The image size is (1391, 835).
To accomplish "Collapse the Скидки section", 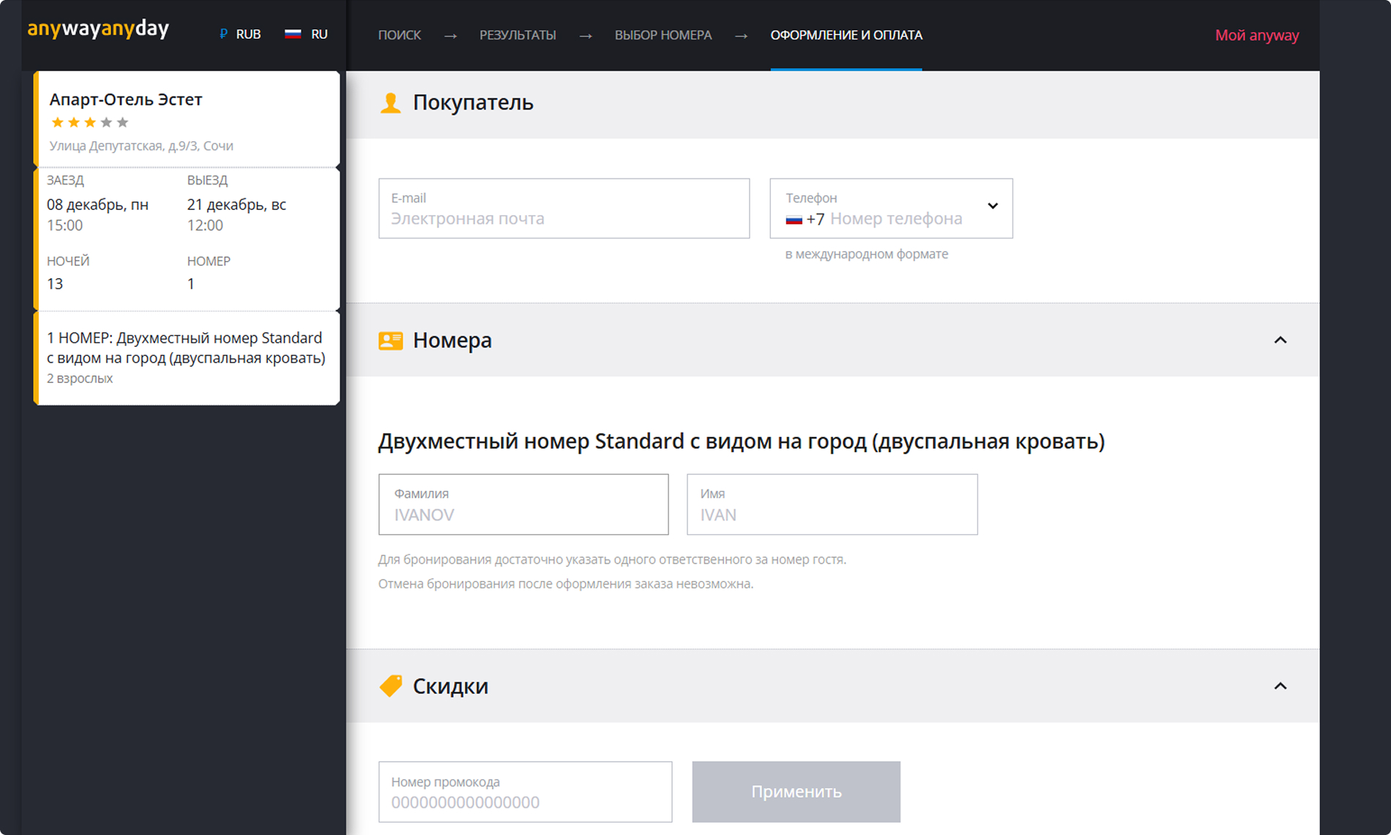I will (x=1280, y=686).
